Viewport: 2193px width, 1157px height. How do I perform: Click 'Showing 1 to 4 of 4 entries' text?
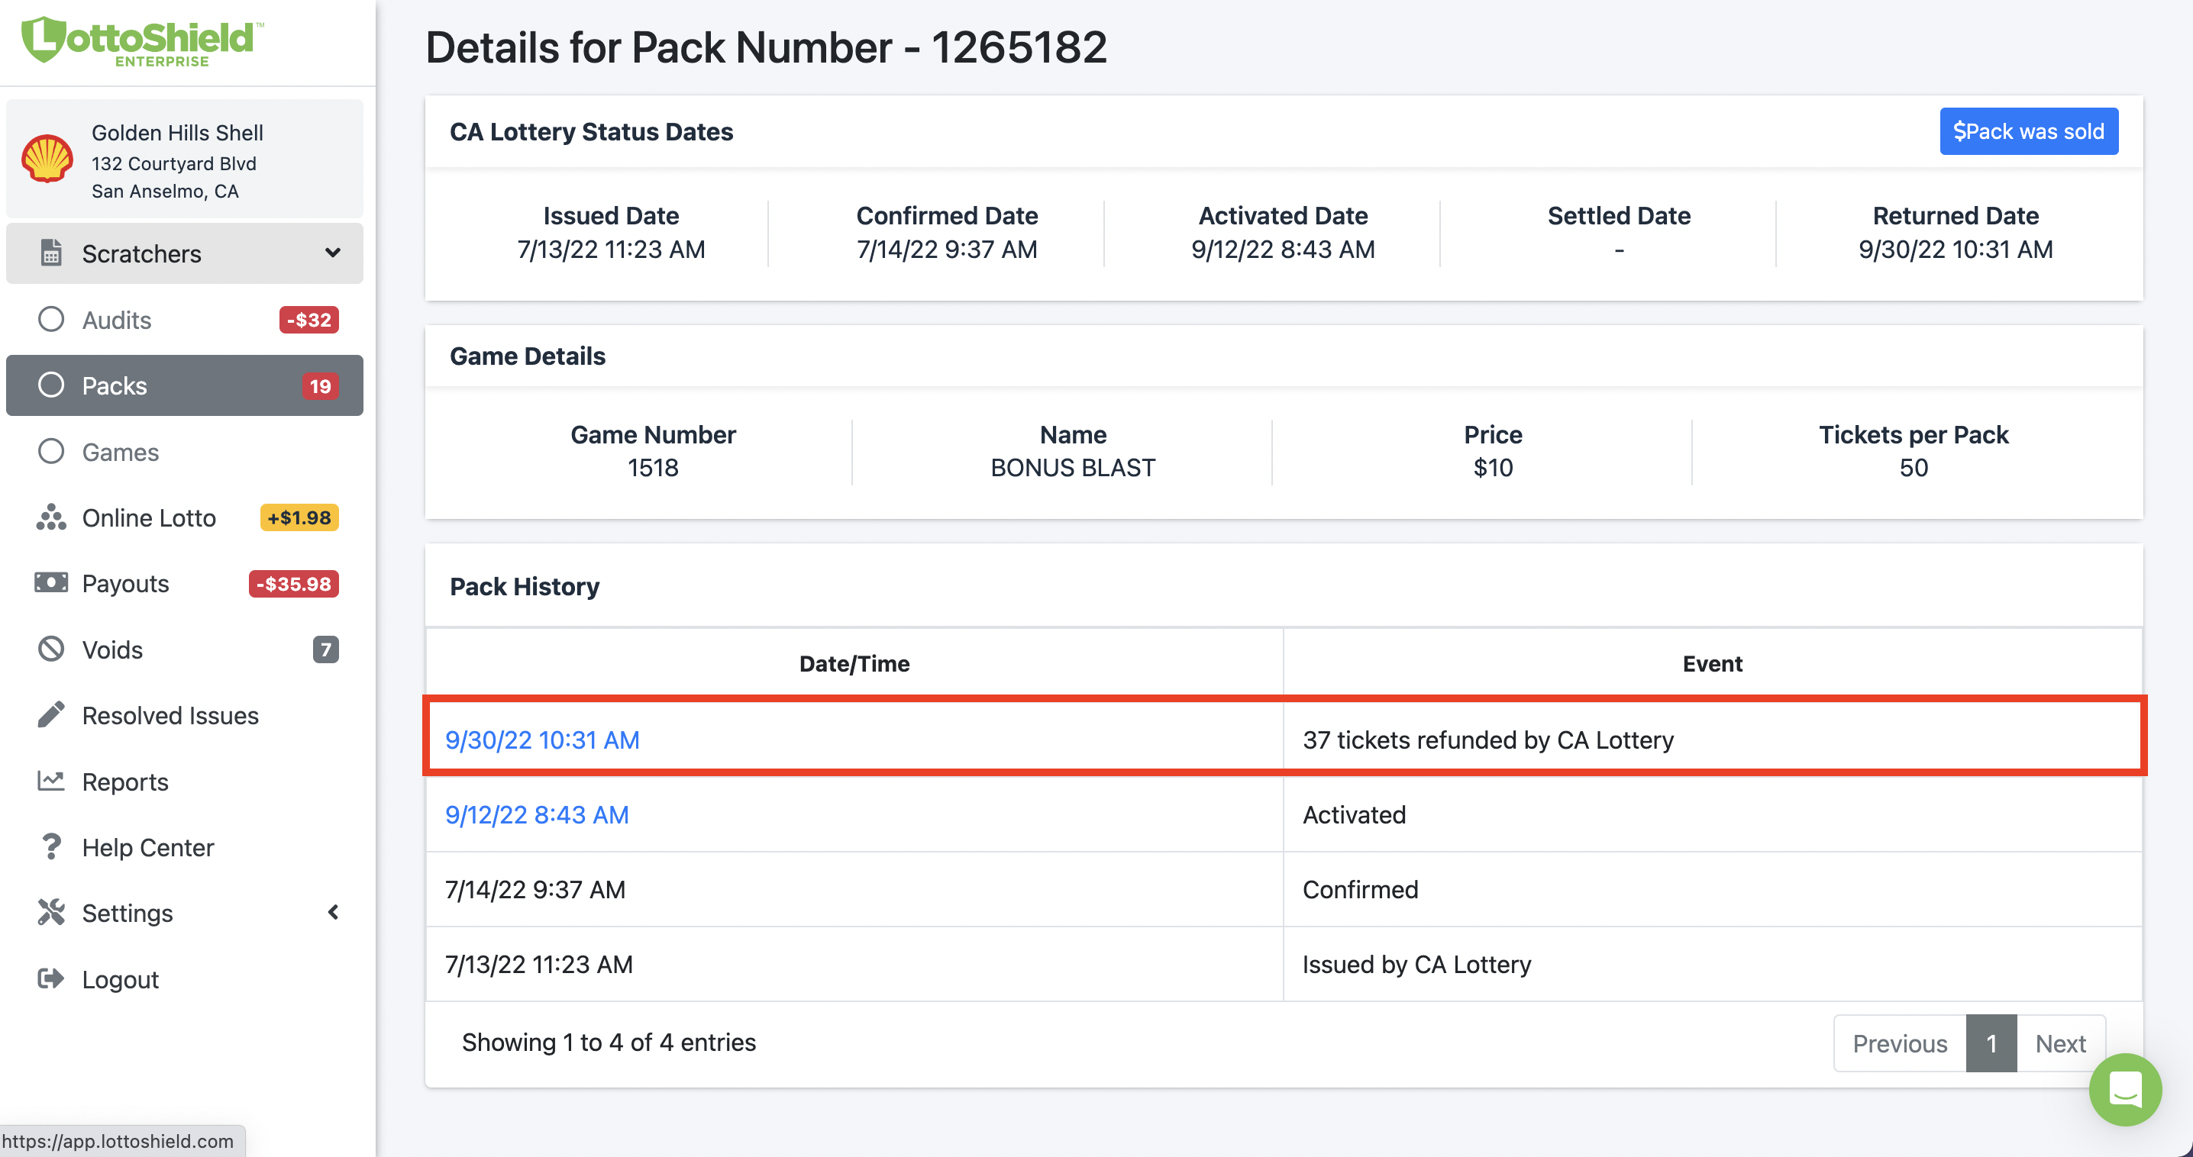click(x=609, y=1043)
